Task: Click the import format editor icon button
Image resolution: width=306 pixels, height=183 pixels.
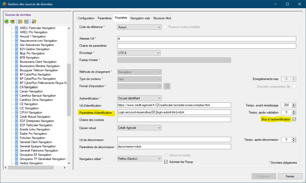Action: 167,86
